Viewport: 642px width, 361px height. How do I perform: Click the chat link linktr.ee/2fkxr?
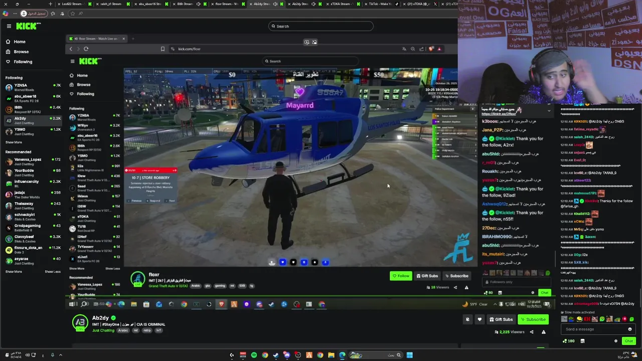click(499, 114)
